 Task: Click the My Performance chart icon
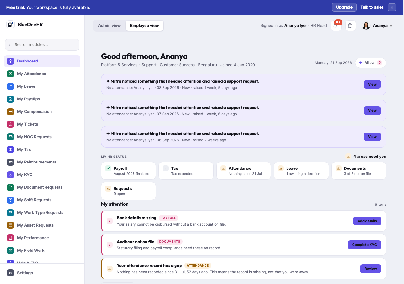pos(10,238)
